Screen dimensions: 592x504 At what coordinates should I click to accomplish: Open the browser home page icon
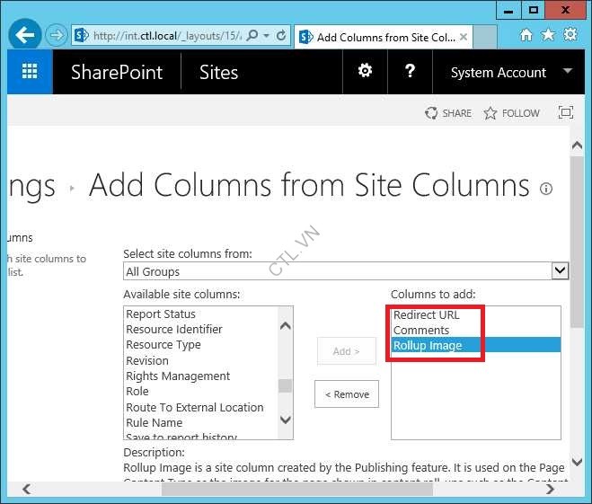click(526, 35)
